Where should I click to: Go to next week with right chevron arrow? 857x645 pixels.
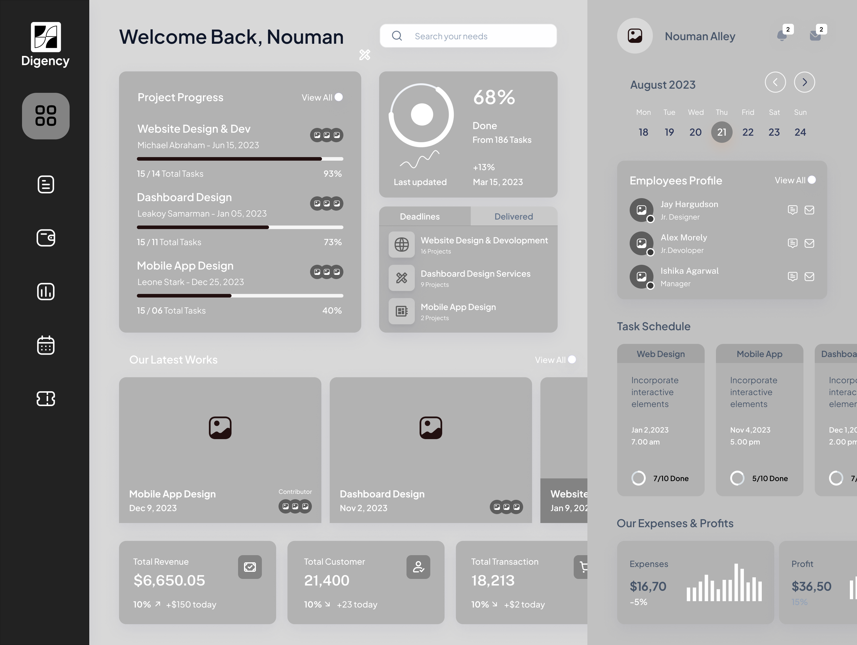(x=804, y=82)
